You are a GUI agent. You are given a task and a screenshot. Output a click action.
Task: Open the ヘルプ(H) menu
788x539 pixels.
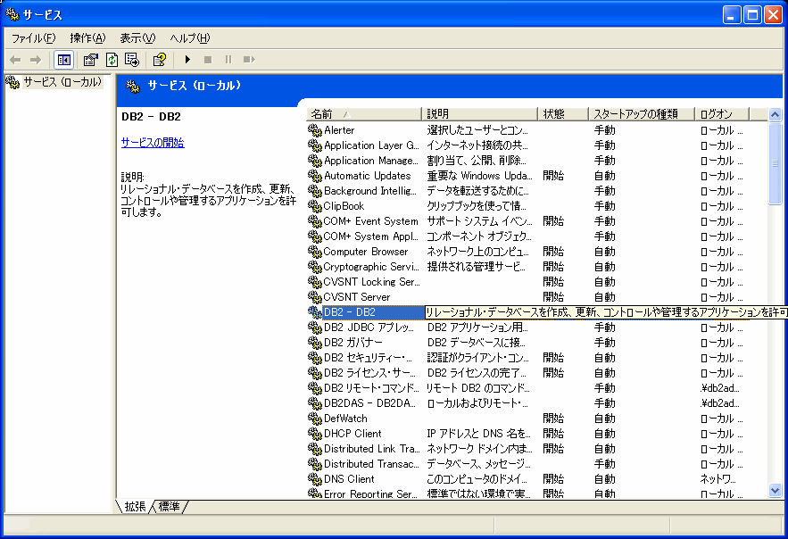point(190,38)
